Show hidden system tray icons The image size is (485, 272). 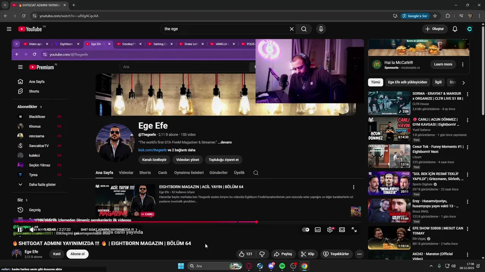431,266
